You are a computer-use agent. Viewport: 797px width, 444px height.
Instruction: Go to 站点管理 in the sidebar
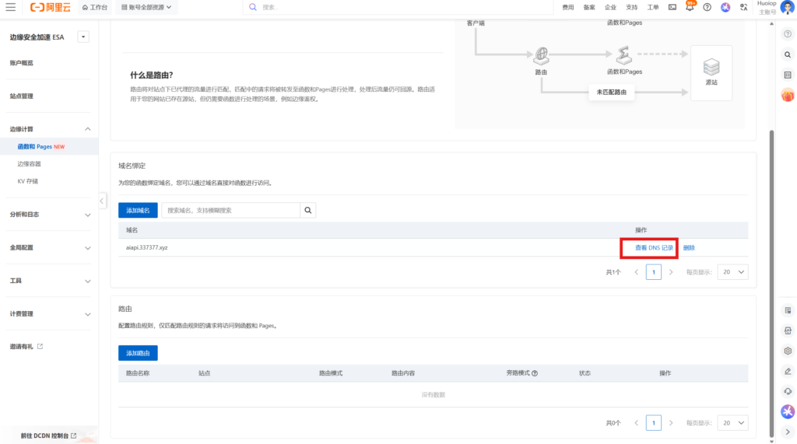[x=22, y=96]
